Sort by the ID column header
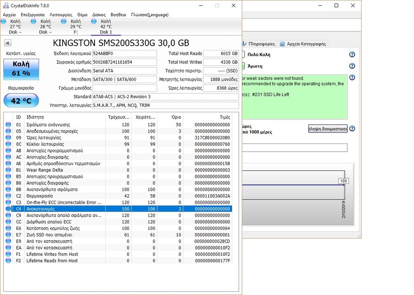Viewport: 414px width, 295px height. (18, 117)
